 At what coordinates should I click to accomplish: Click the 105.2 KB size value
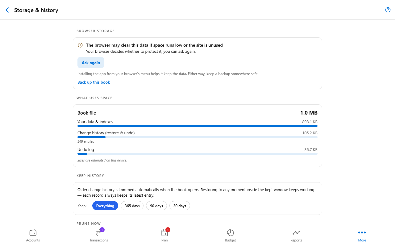coord(310,133)
